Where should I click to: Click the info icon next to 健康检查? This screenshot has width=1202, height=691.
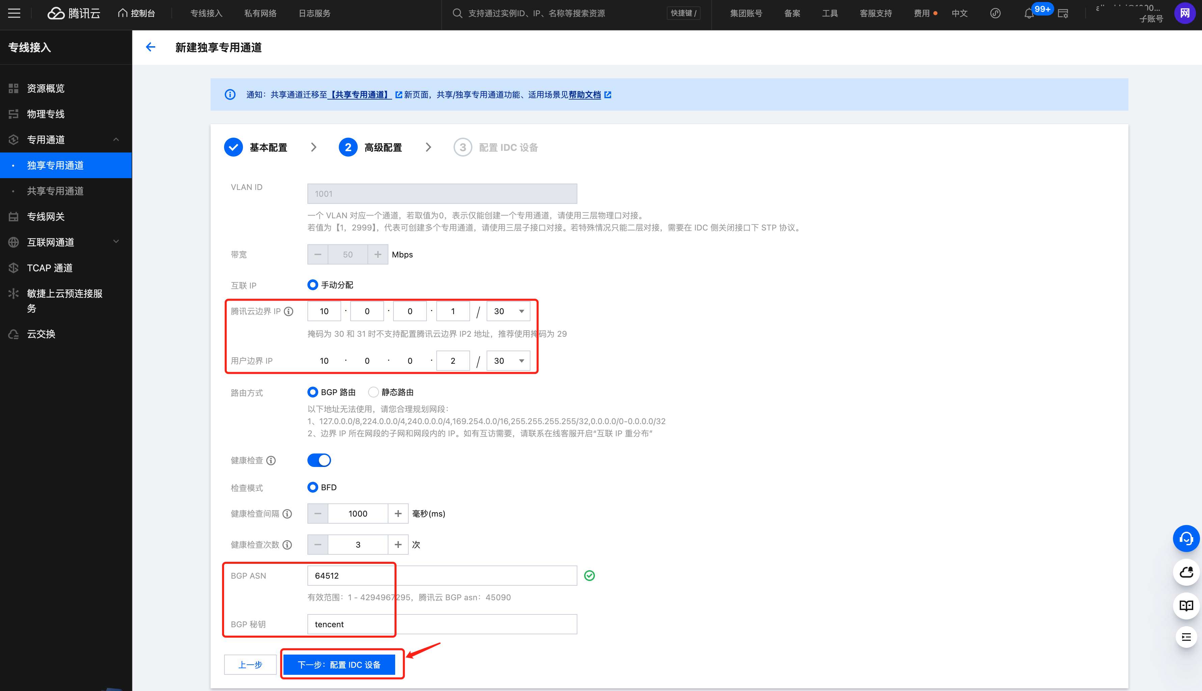click(271, 460)
